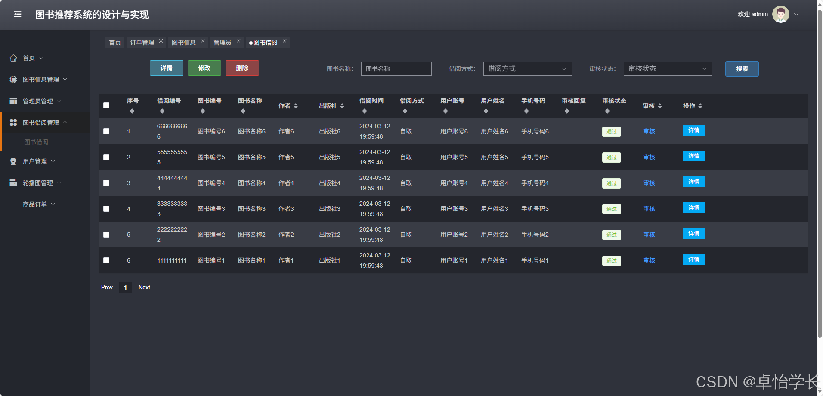Viewport: 823px width, 396px height.
Task: Collapse the 图书借阅管理 sidebar menu
Action: pos(45,123)
